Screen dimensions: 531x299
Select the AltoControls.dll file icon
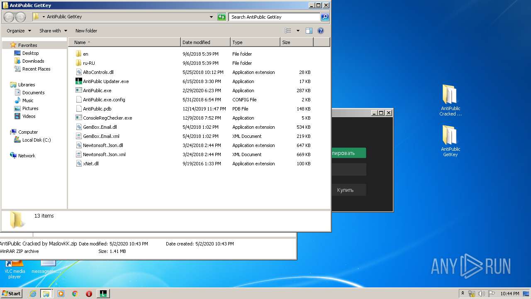[x=79, y=72]
